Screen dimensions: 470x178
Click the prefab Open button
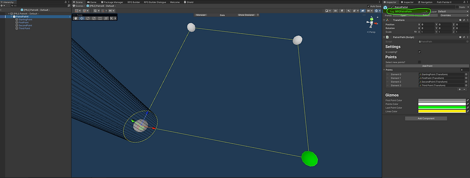[403, 16]
